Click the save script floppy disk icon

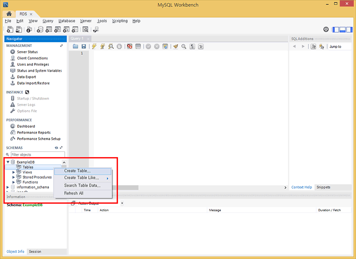point(84,46)
